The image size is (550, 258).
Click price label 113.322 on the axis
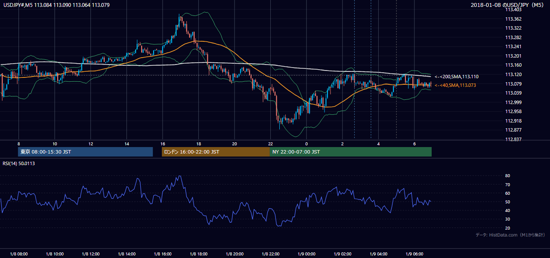pos(513,28)
